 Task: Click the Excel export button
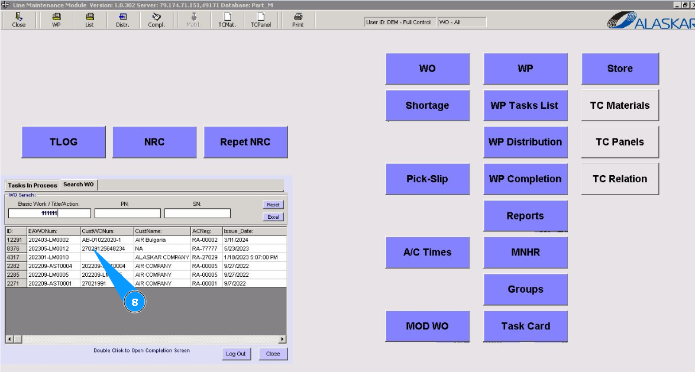tap(273, 217)
